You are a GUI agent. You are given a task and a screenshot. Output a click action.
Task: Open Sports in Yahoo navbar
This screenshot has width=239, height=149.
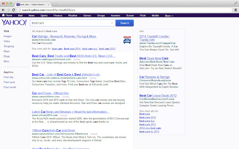(x=44, y=16)
